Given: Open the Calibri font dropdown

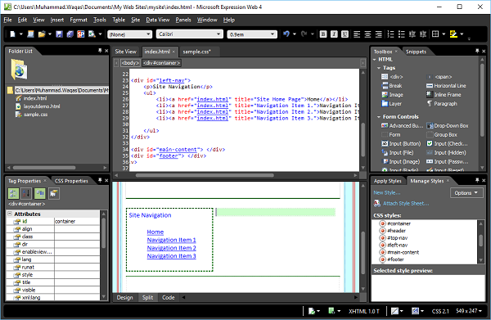Looking at the screenshot, I should (190, 34).
